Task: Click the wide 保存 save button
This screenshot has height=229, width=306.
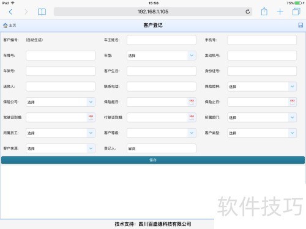Action: [153, 160]
